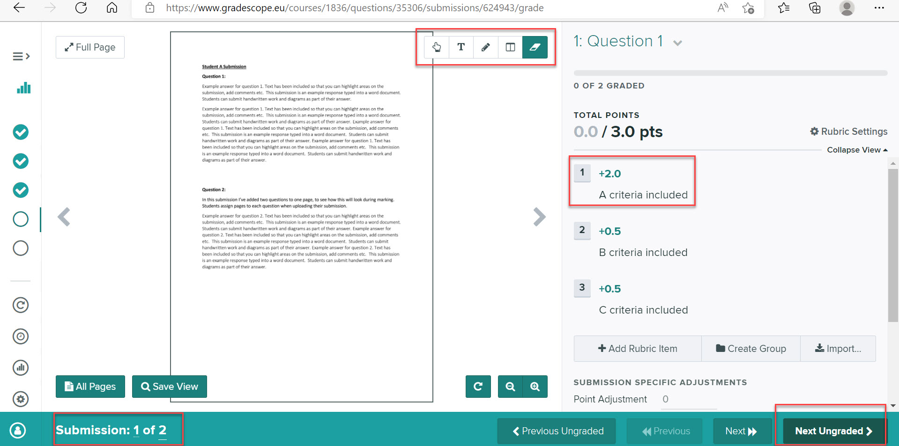The height and width of the screenshot is (446, 899).
Task: Expand the left sidebar menu
Action: point(21,57)
